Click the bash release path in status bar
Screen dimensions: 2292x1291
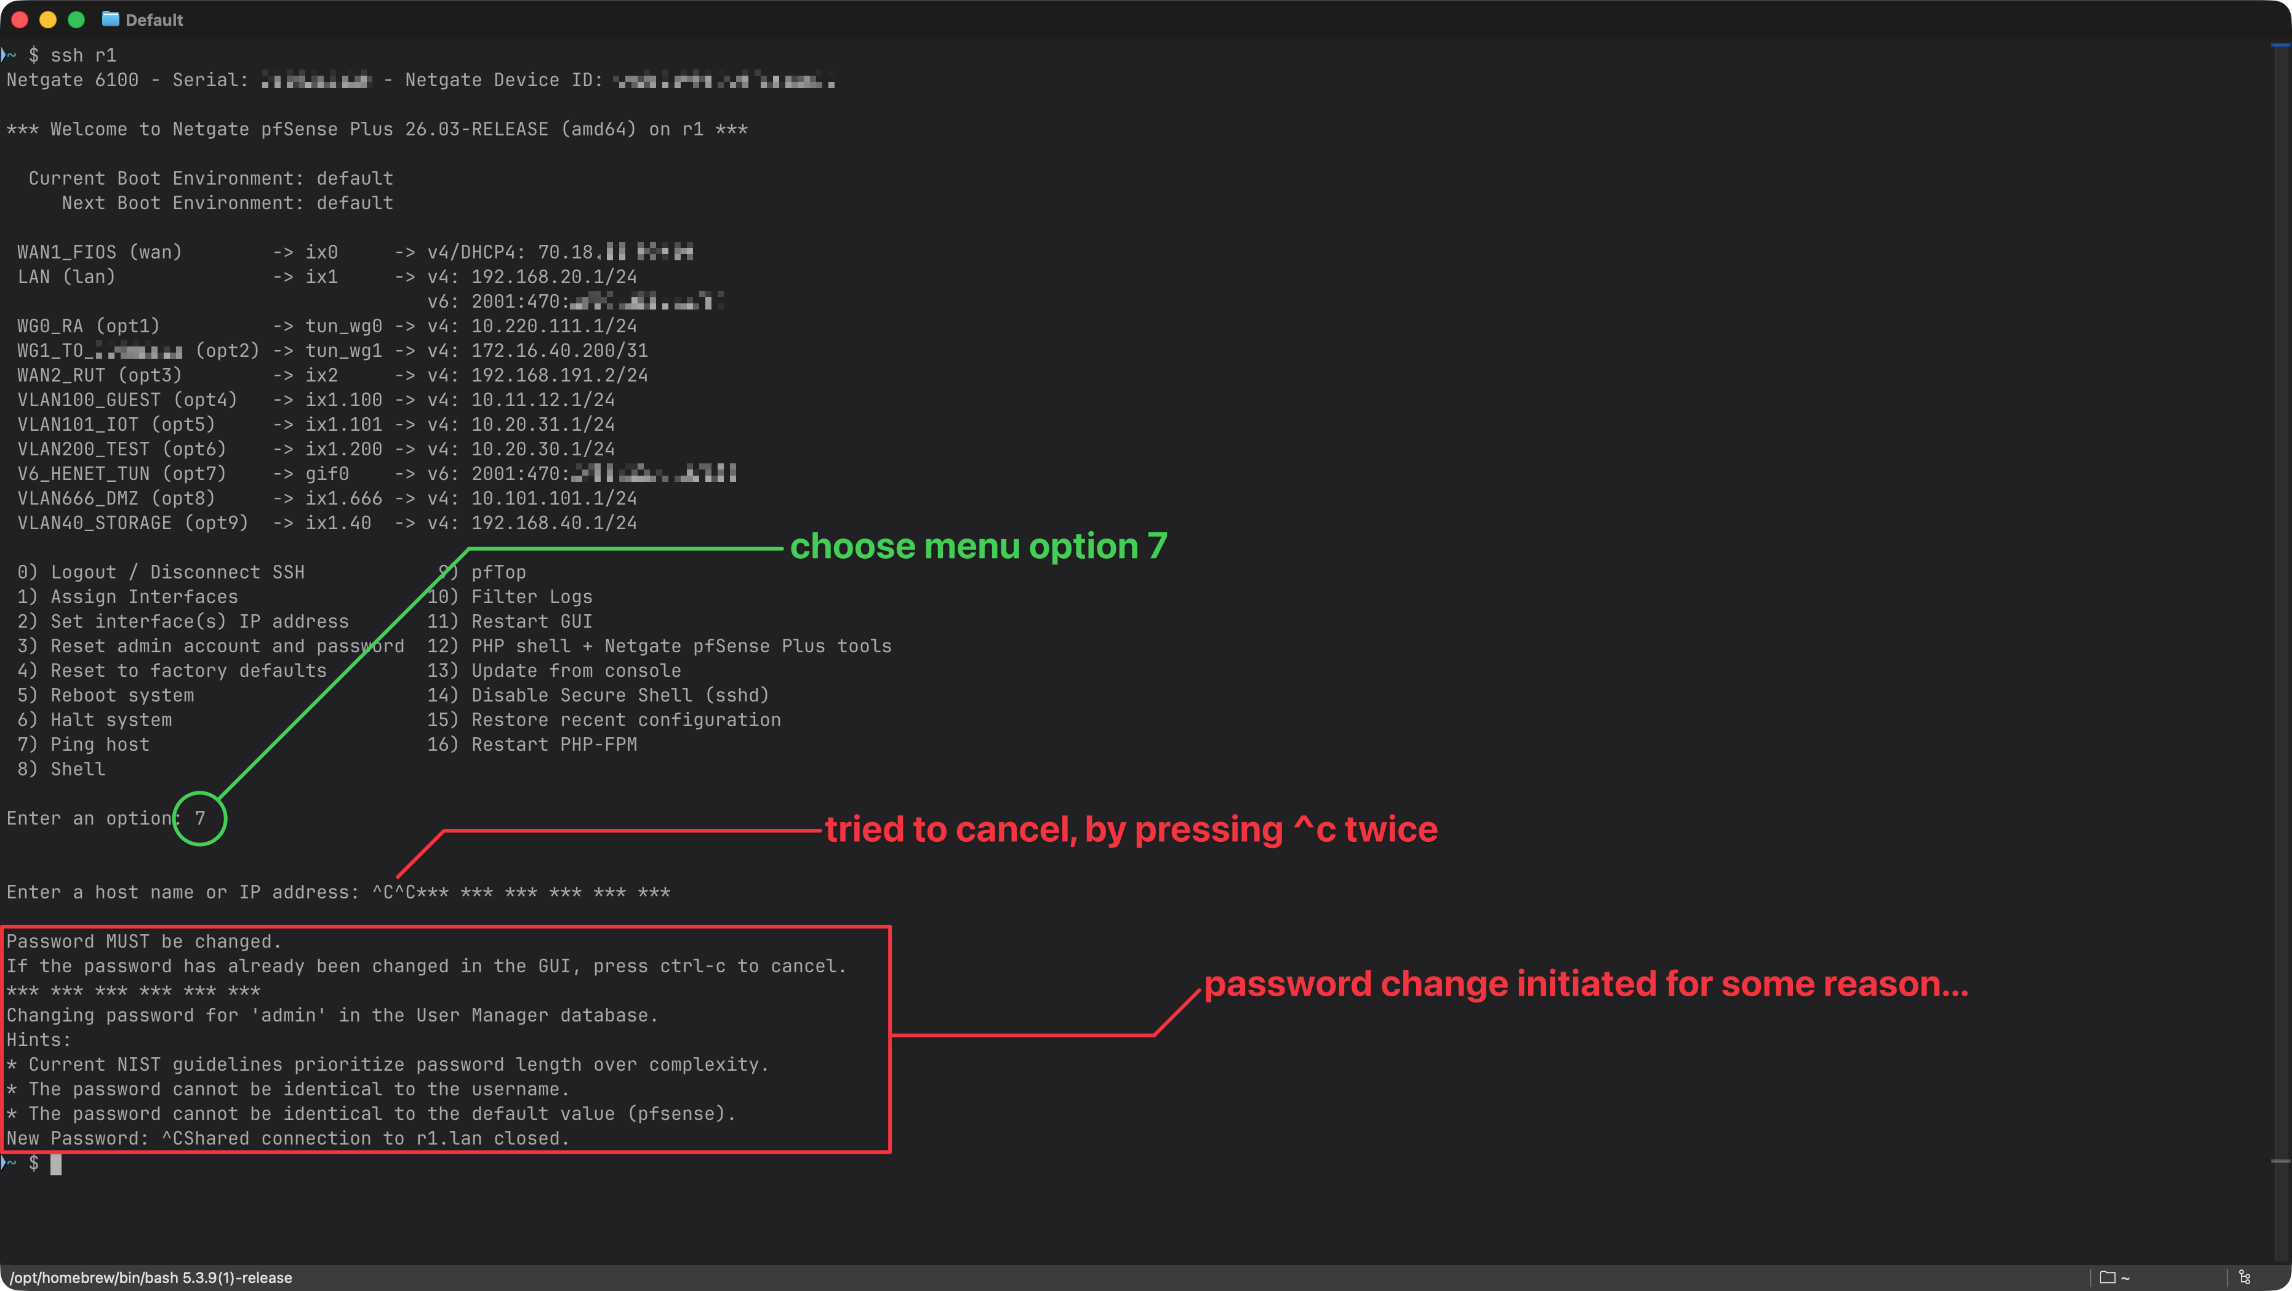pyautogui.click(x=150, y=1277)
